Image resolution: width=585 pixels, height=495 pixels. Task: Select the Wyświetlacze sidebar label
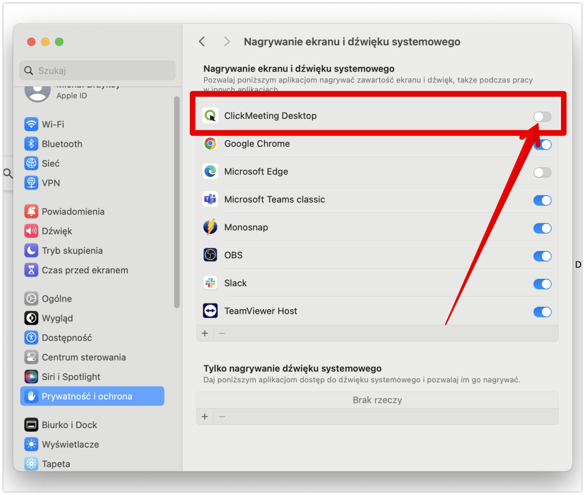tap(70, 445)
